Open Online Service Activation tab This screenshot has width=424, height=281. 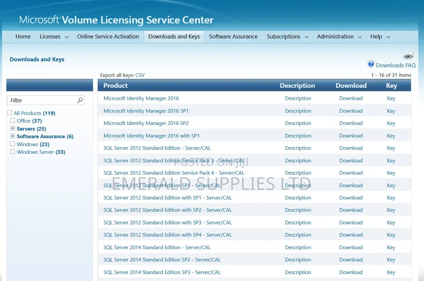coord(108,36)
